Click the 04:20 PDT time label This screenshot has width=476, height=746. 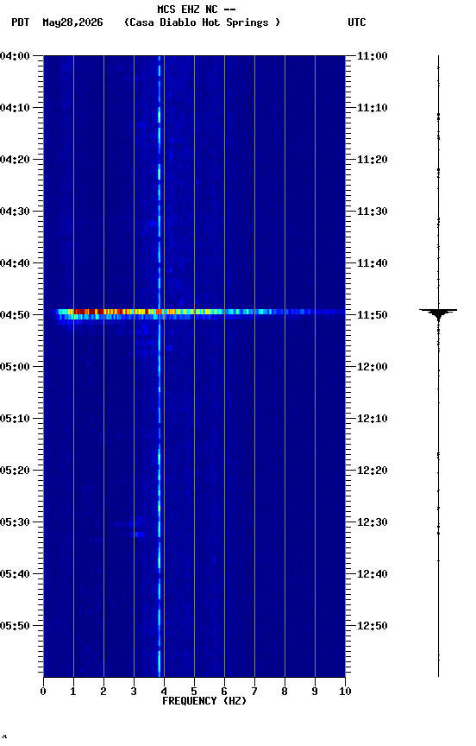[15, 160]
